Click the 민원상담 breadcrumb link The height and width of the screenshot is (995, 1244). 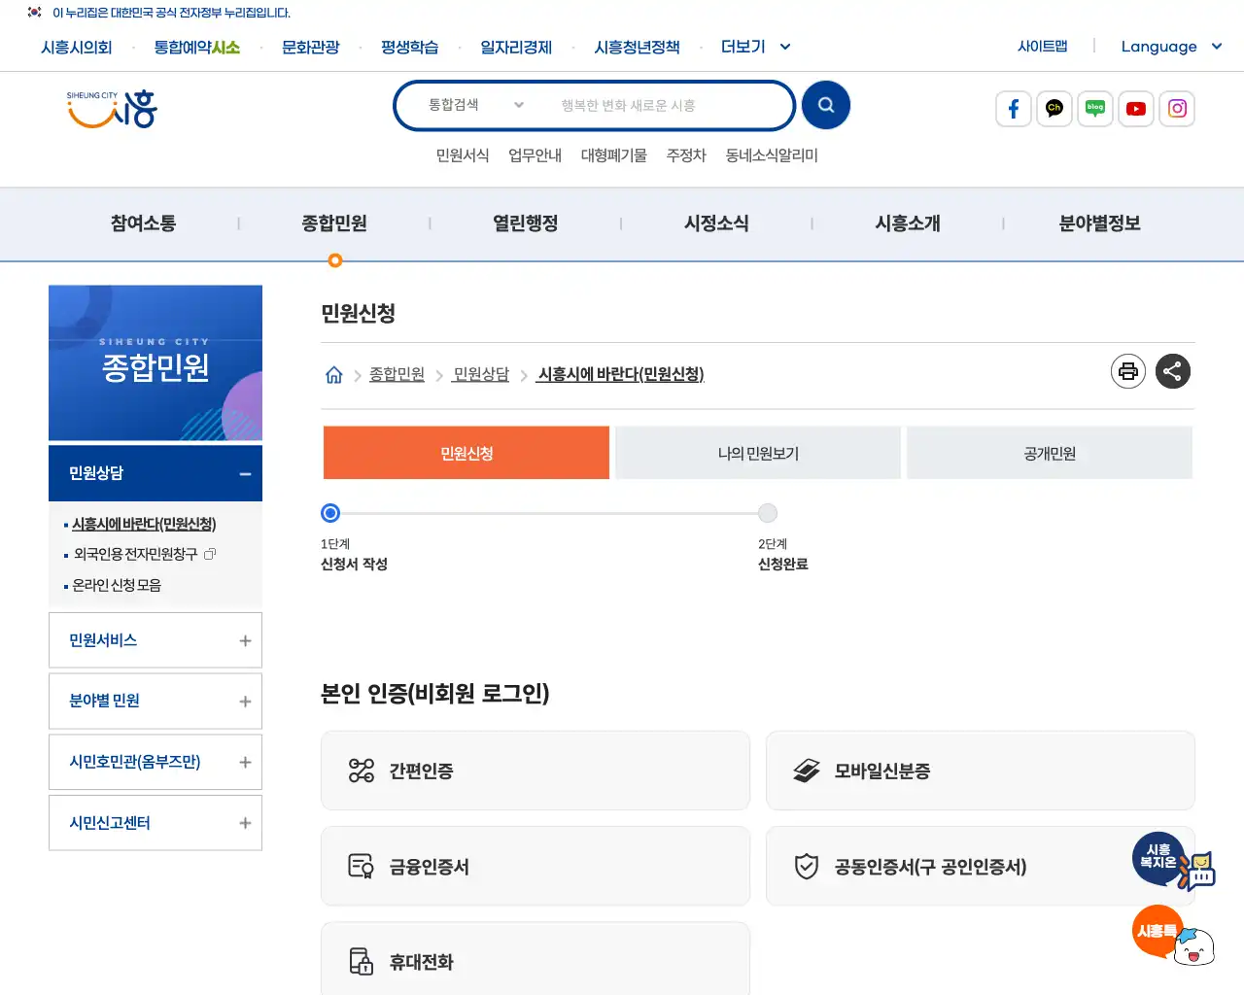(x=481, y=374)
